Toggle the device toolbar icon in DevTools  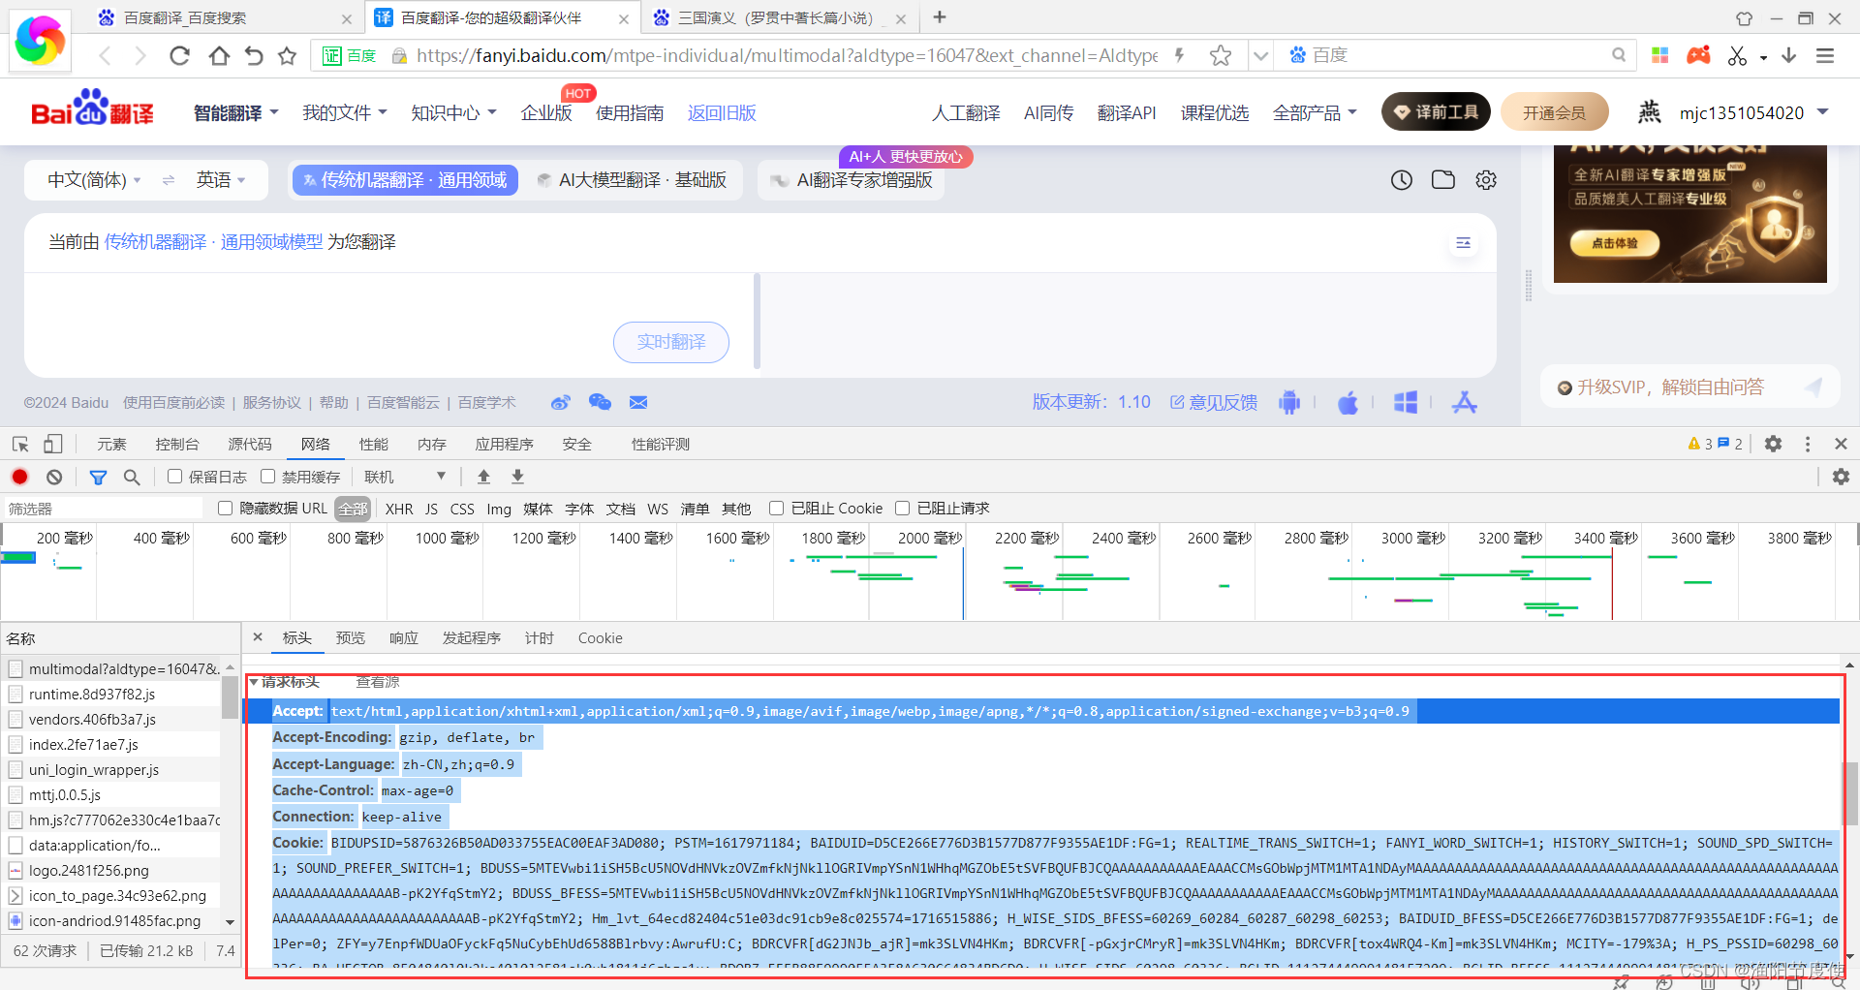[52, 444]
